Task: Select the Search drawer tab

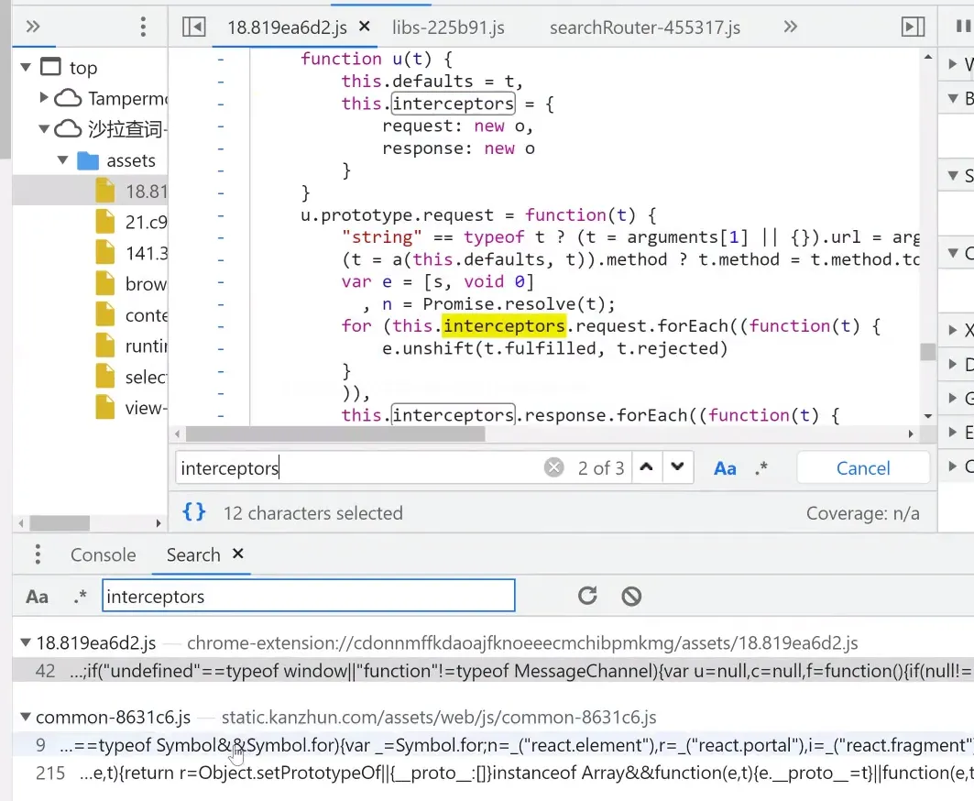Action: click(x=193, y=554)
